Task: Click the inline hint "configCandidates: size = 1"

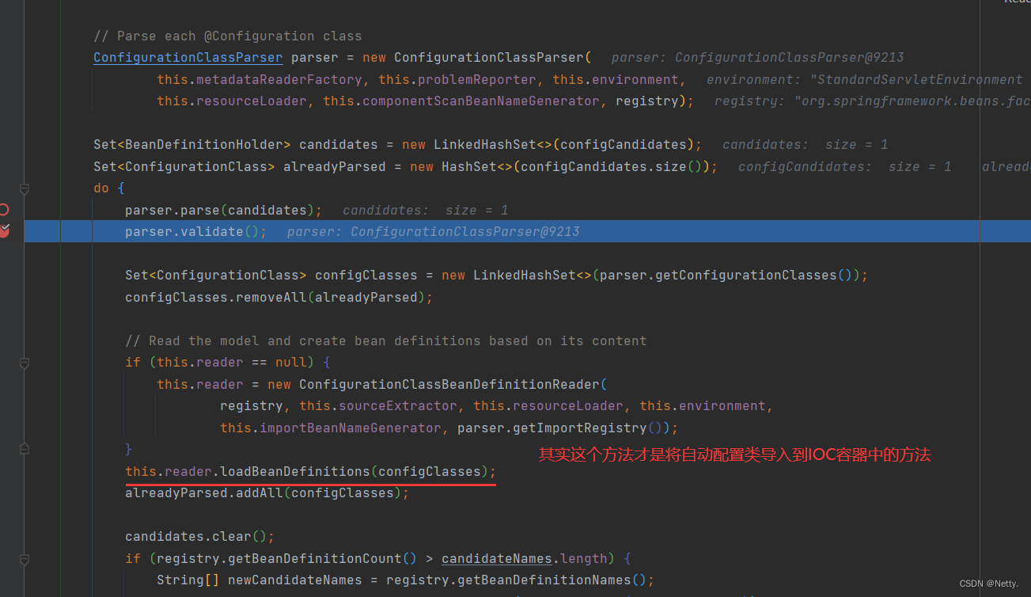Action: (x=844, y=166)
